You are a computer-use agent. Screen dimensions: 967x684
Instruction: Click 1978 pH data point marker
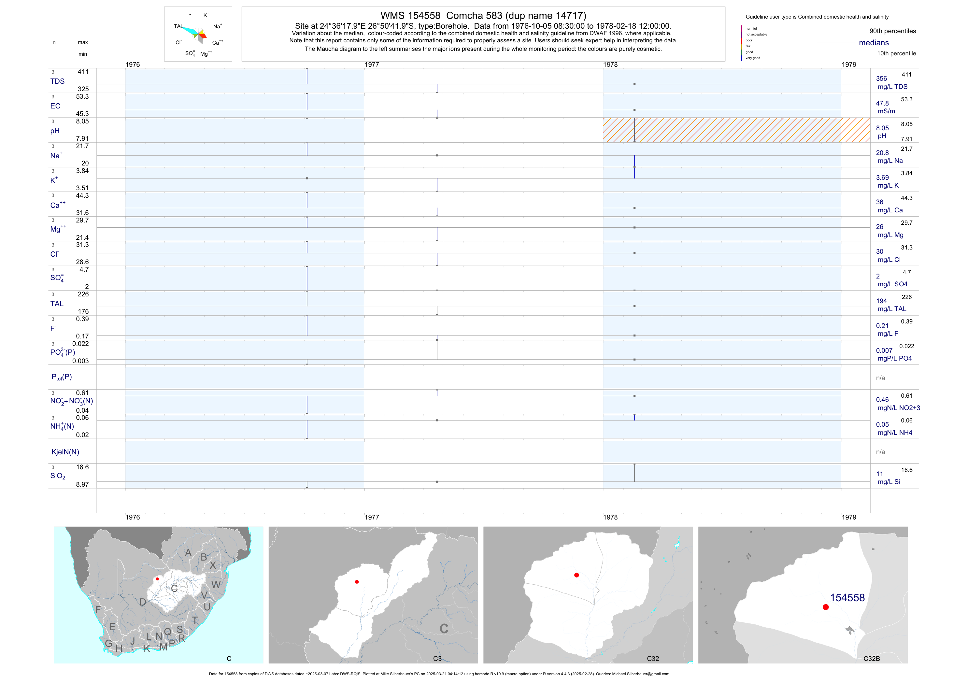pyautogui.click(x=634, y=141)
